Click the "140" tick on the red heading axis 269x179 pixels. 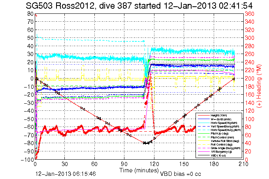pos(249,103)
